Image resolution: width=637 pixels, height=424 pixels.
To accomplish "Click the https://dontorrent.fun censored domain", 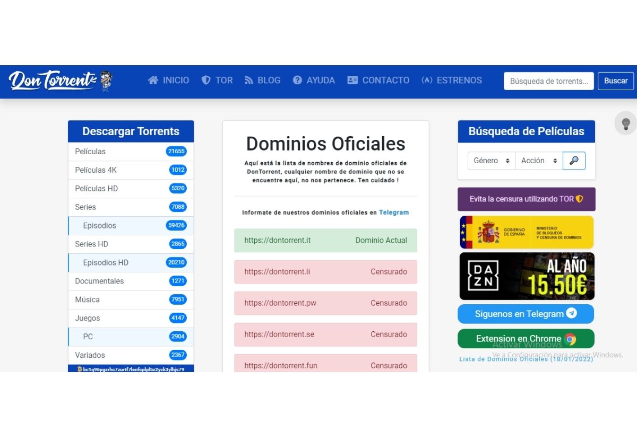I will coord(326,364).
